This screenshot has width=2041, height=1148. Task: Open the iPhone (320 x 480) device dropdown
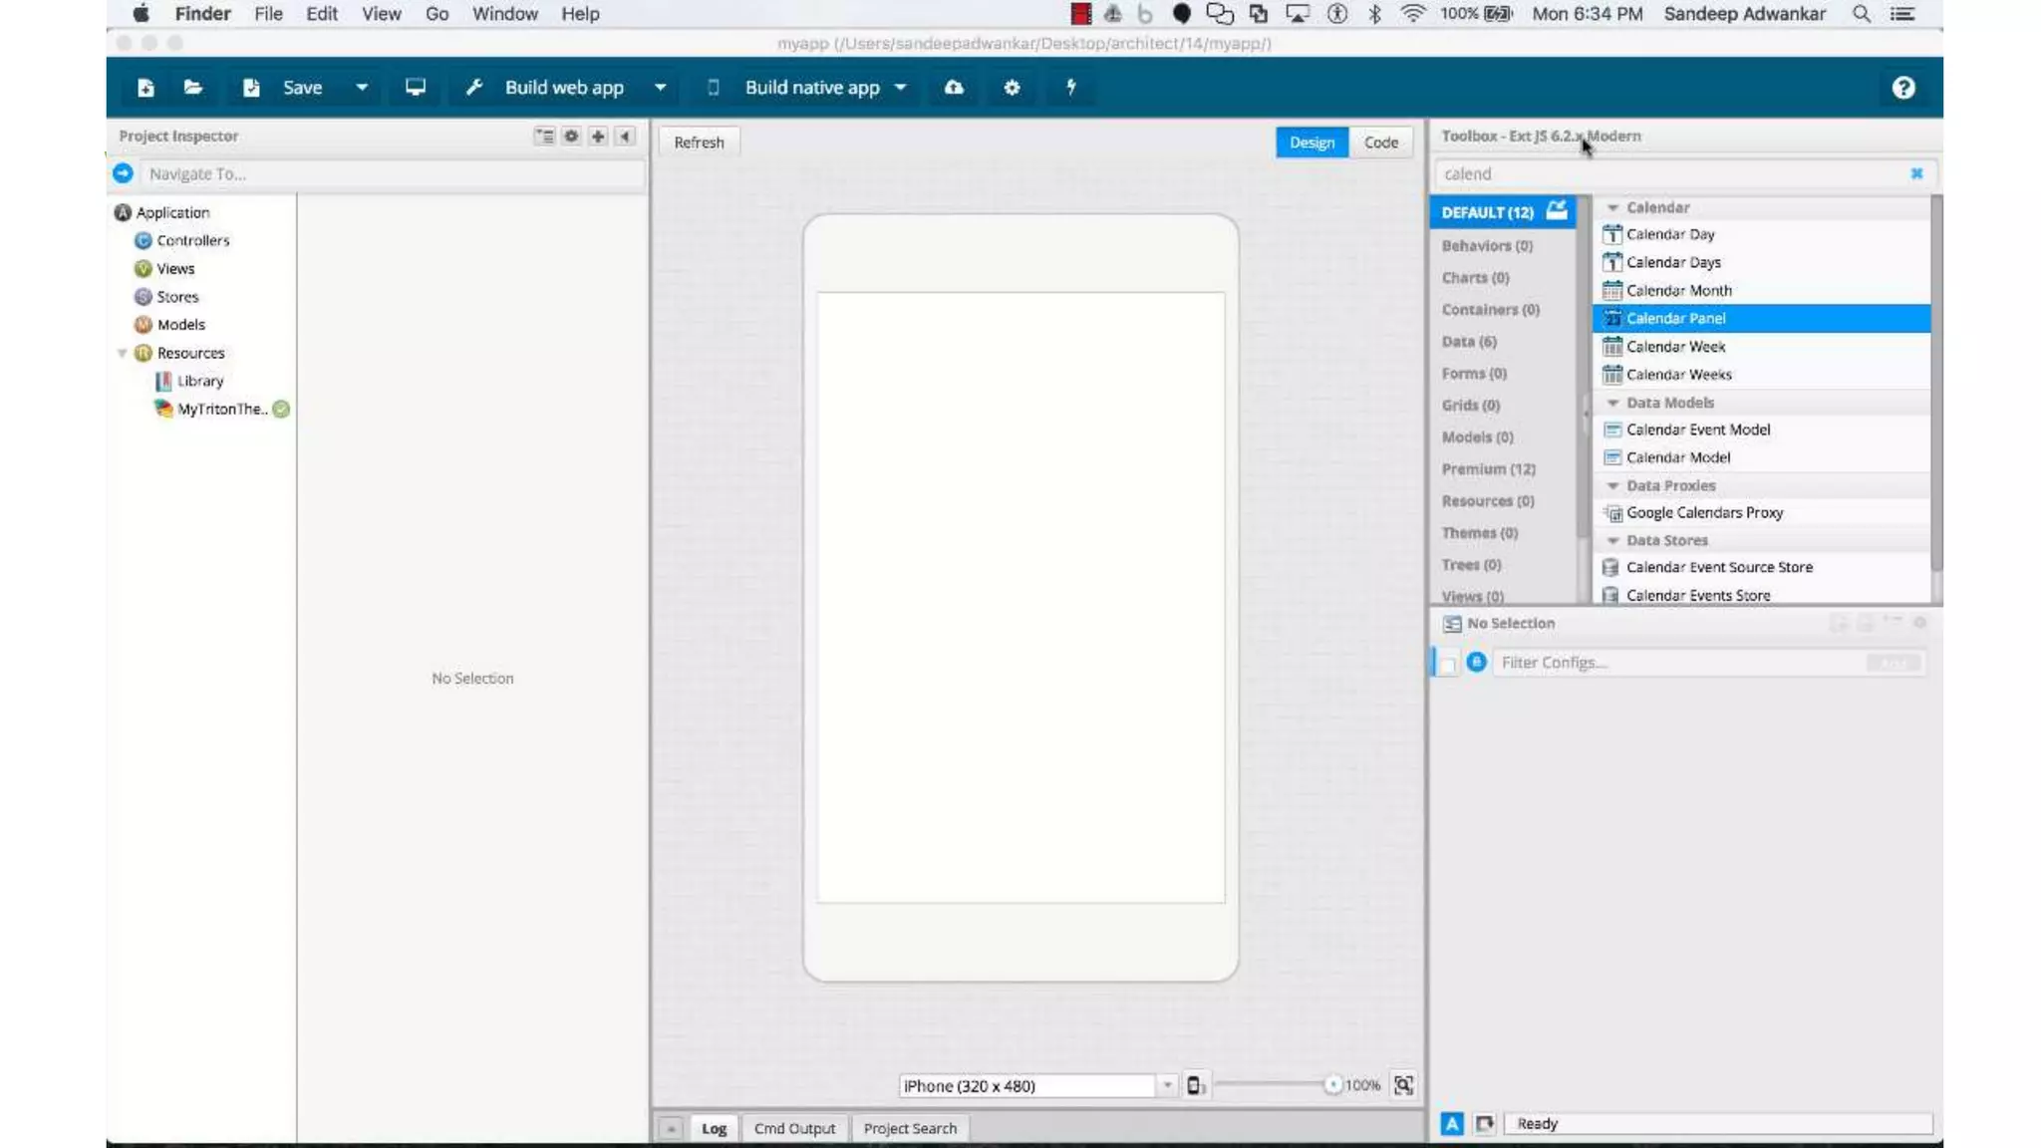click(x=1167, y=1085)
